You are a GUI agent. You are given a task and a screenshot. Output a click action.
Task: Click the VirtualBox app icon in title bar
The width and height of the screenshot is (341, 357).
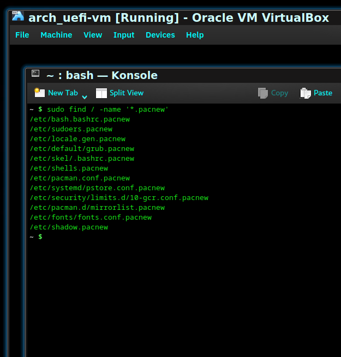tap(18, 16)
